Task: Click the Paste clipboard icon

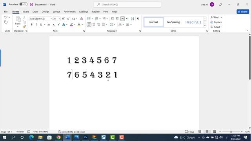Action: (18, 19)
